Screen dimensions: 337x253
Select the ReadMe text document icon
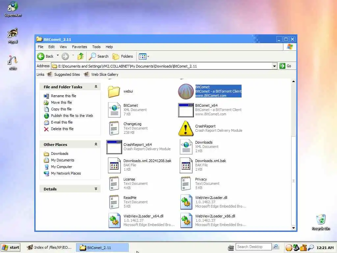114,202
